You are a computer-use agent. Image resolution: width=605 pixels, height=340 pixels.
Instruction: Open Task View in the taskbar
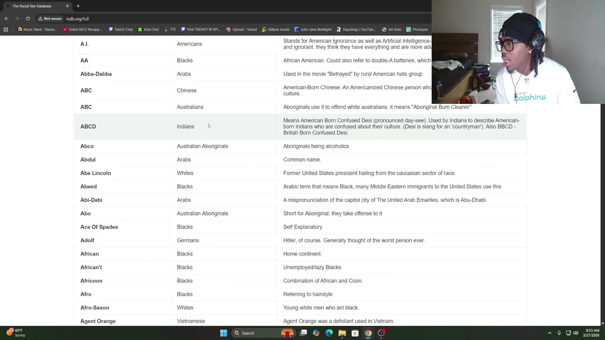click(x=303, y=333)
